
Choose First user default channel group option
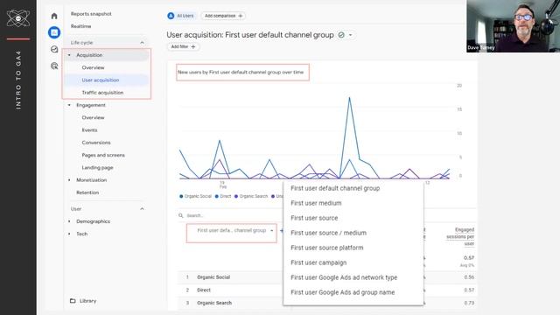pyautogui.click(x=335, y=188)
